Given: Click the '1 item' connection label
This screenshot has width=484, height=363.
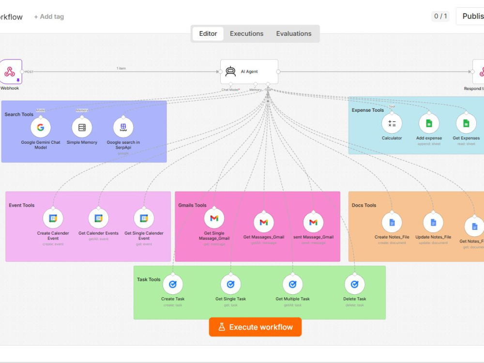Looking at the screenshot, I should 121,68.
